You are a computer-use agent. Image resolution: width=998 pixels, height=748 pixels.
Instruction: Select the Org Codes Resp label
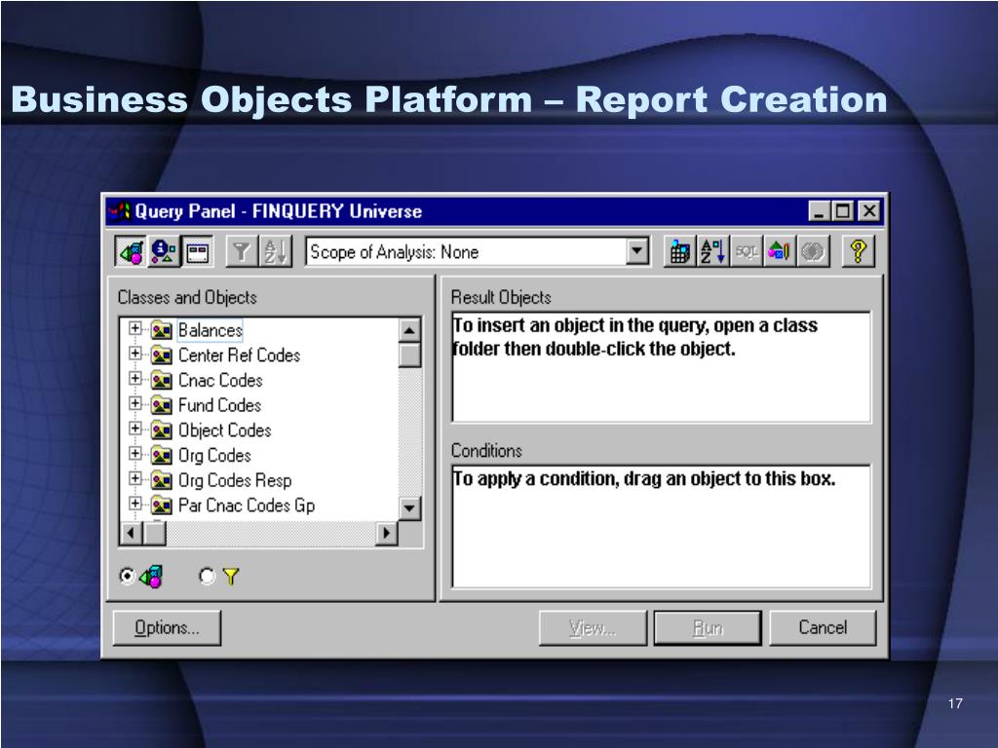pos(235,480)
